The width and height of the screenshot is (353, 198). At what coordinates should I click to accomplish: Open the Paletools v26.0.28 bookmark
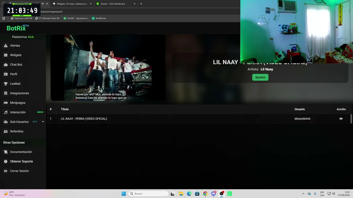(22, 18)
